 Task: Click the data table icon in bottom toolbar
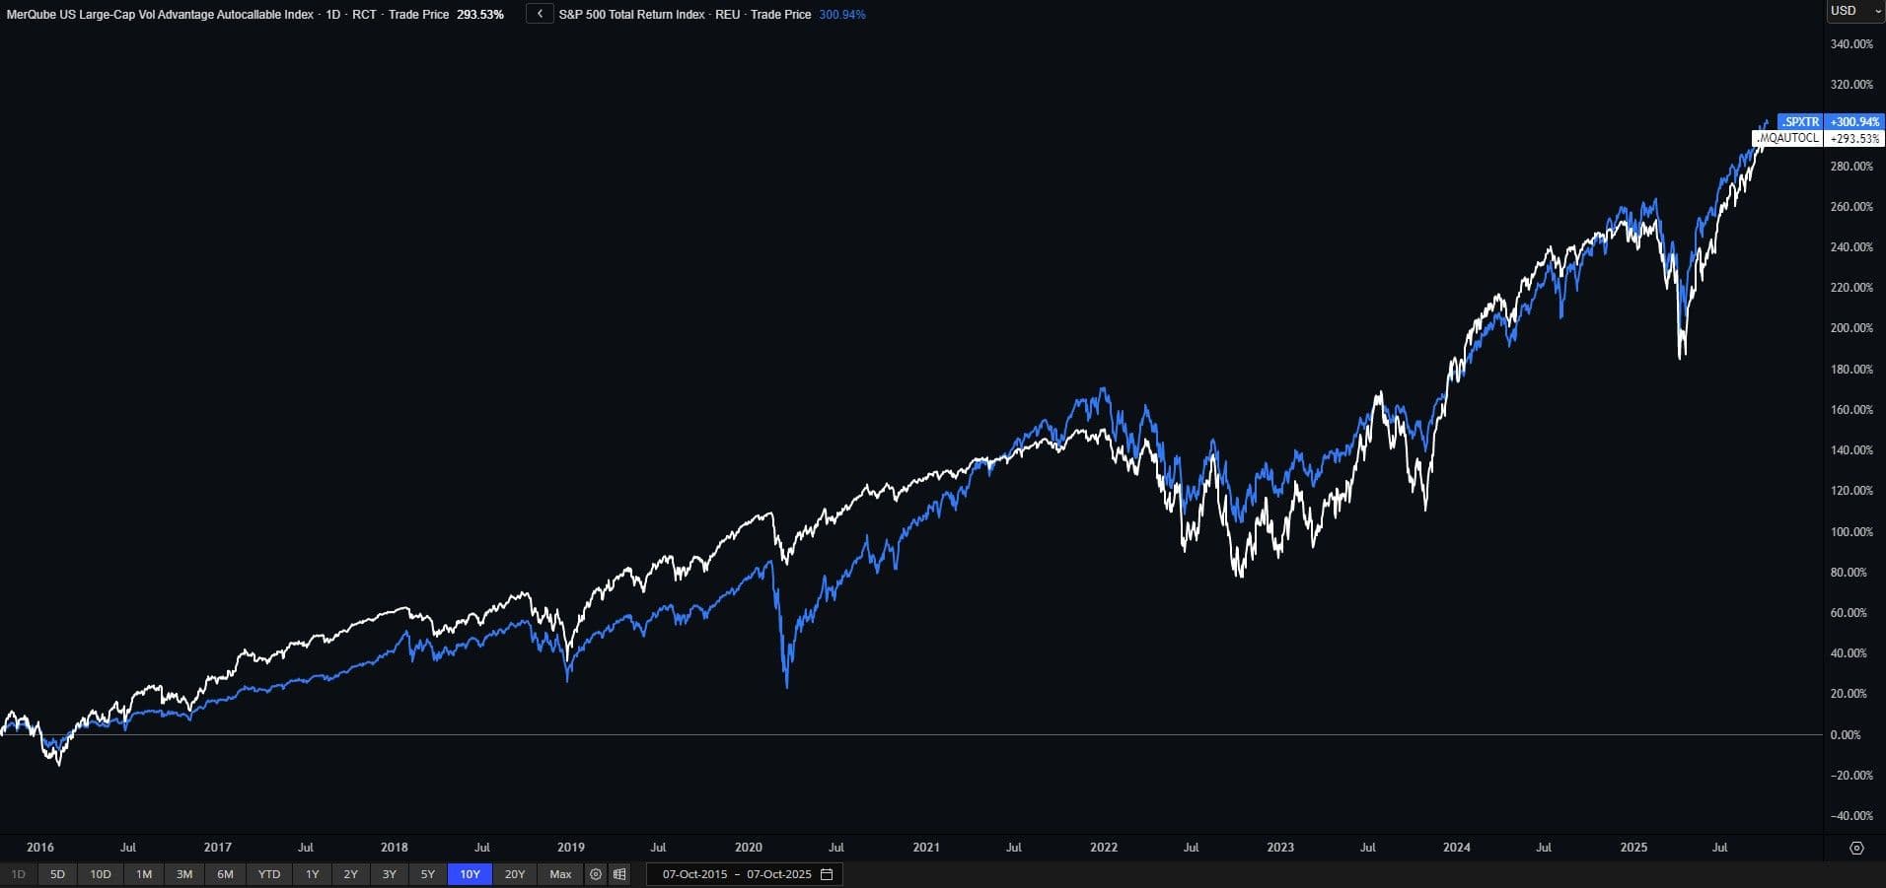point(619,874)
